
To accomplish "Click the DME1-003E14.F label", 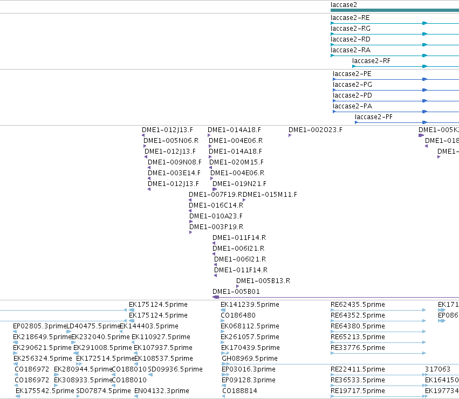I will click(x=174, y=173).
